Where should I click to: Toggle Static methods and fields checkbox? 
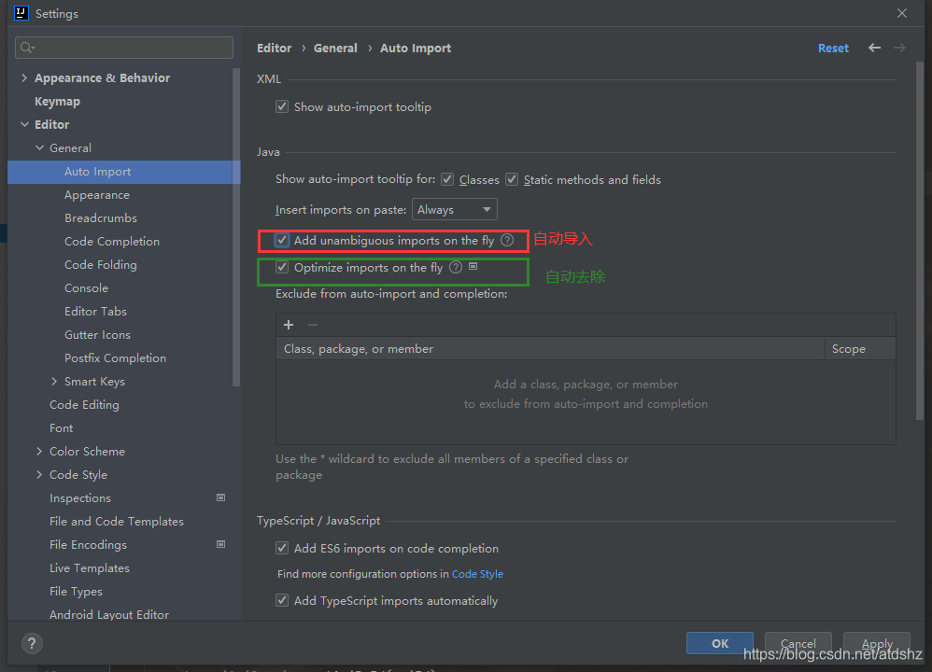[512, 179]
